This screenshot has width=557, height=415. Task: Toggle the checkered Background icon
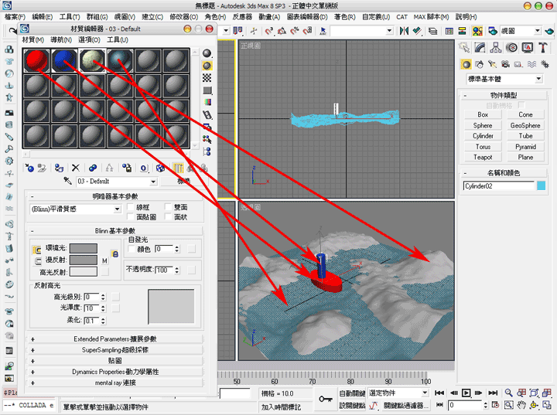click(x=207, y=78)
